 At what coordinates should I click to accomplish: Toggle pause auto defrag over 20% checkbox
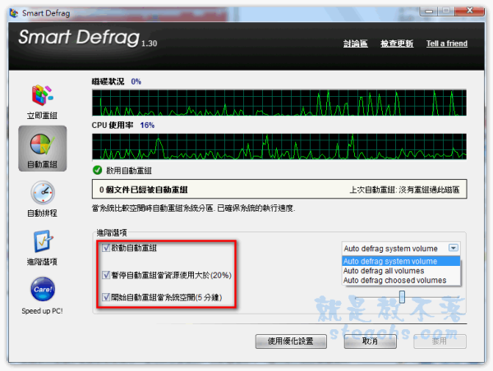(x=106, y=275)
